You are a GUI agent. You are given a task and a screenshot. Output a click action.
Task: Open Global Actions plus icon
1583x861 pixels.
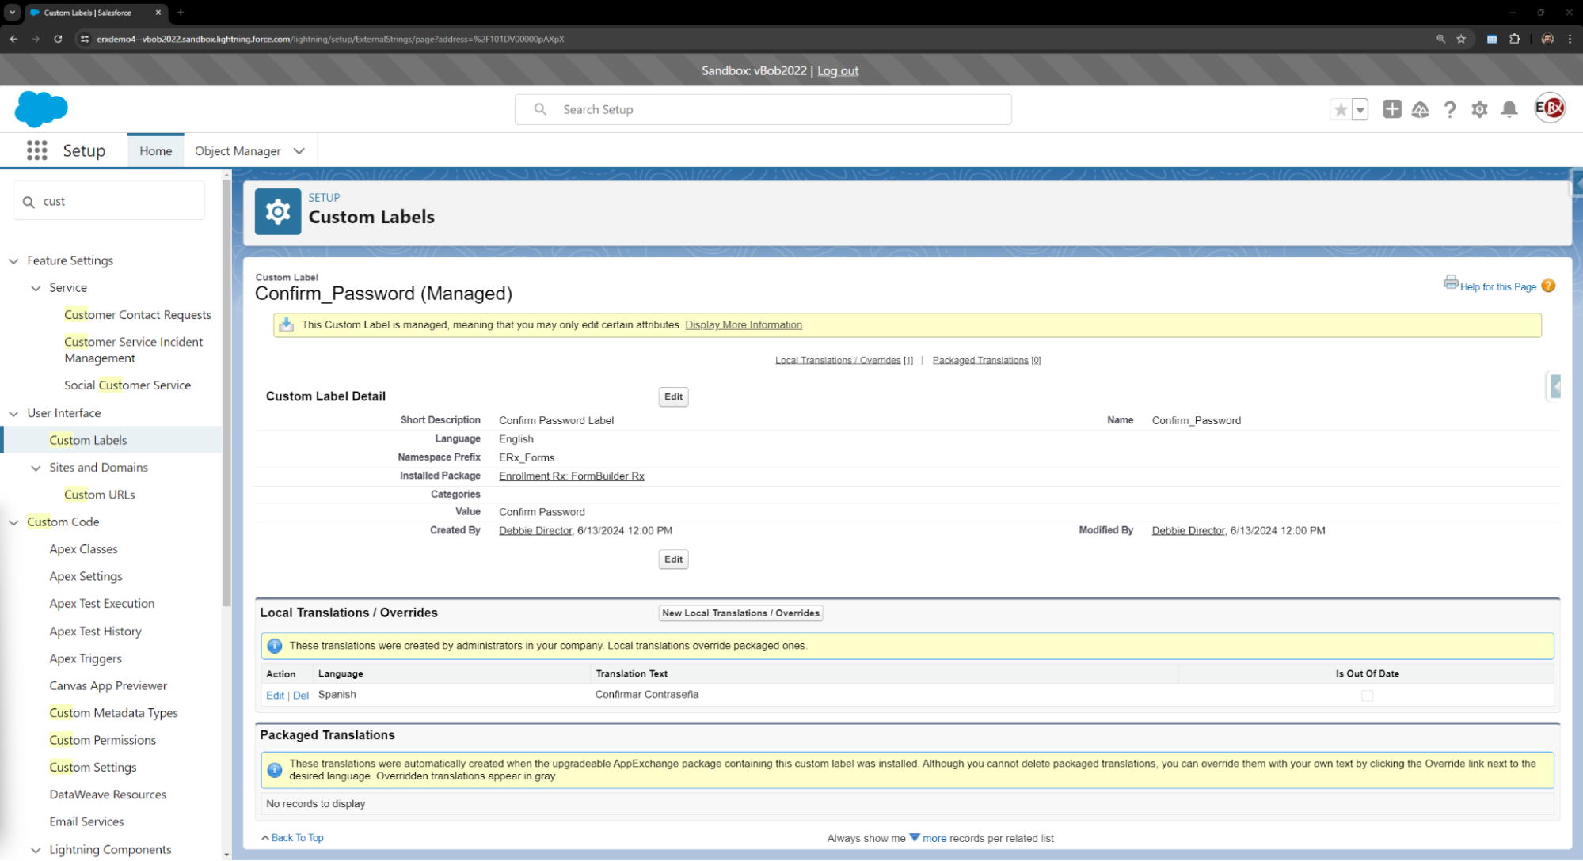[1391, 109]
